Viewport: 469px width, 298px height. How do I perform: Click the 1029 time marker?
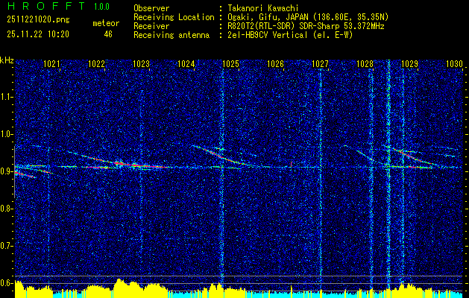coord(409,63)
